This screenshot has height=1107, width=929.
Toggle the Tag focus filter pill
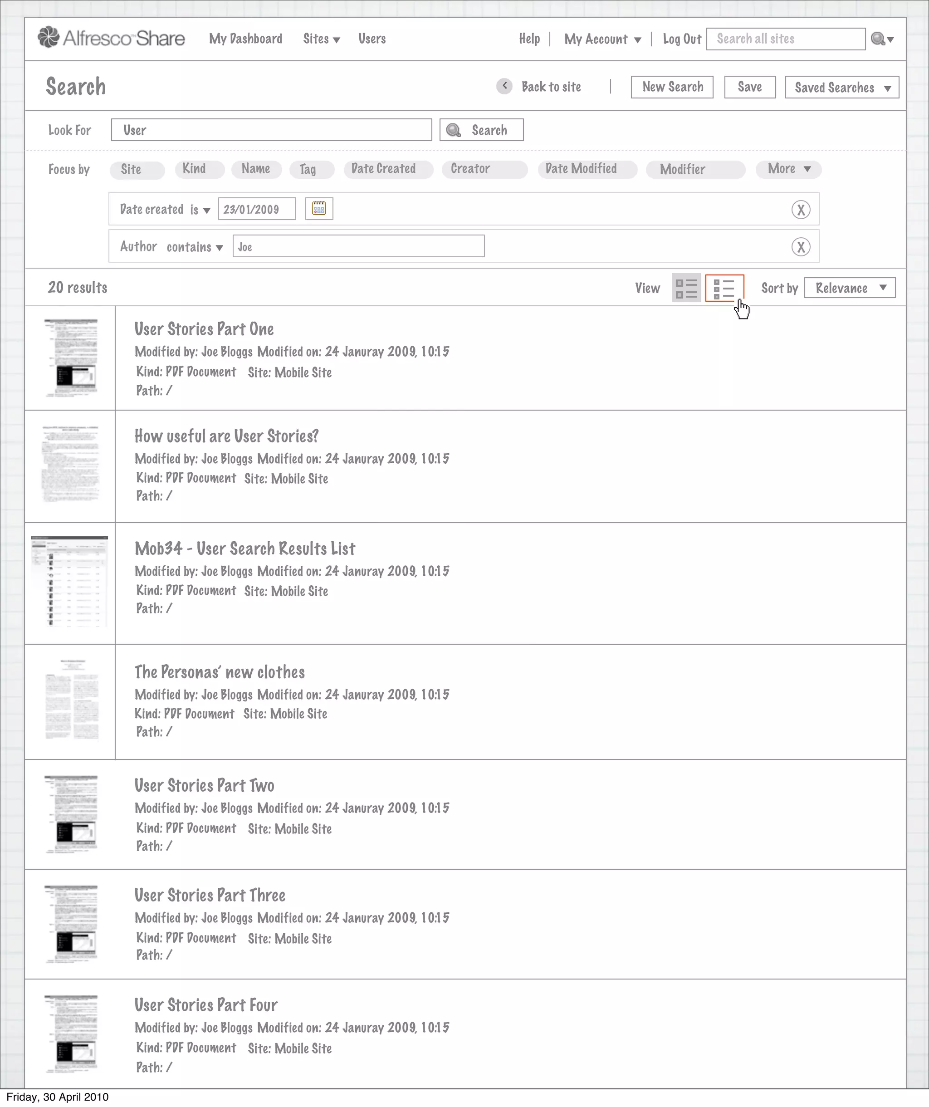coord(311,169)
